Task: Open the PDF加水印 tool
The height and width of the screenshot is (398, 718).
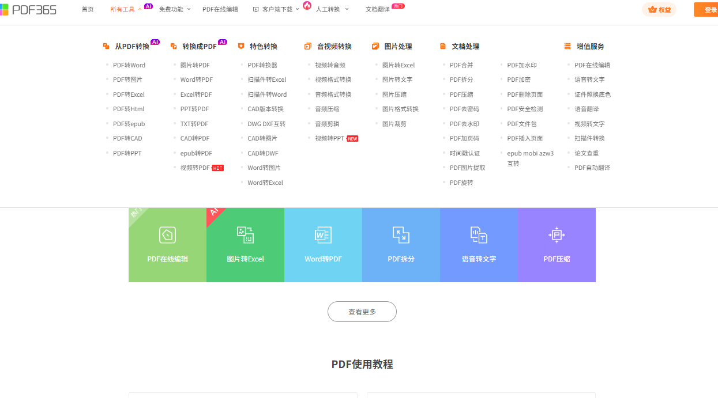Action: click(522, 65)
